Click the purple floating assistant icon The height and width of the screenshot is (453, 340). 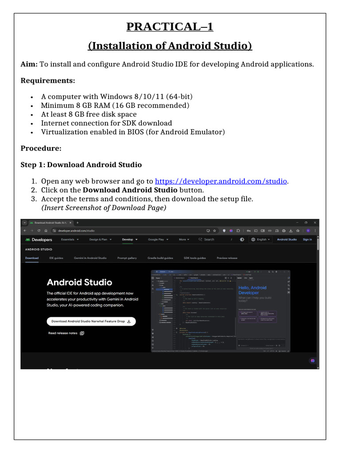312,361
